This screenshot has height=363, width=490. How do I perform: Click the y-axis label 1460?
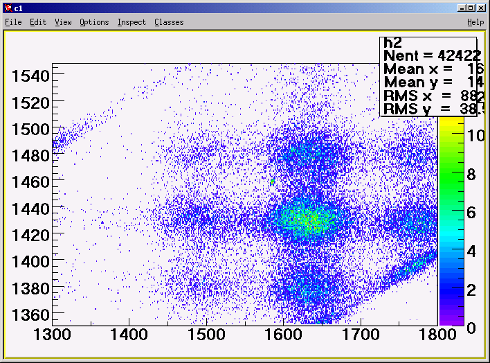tap(30, 182)
